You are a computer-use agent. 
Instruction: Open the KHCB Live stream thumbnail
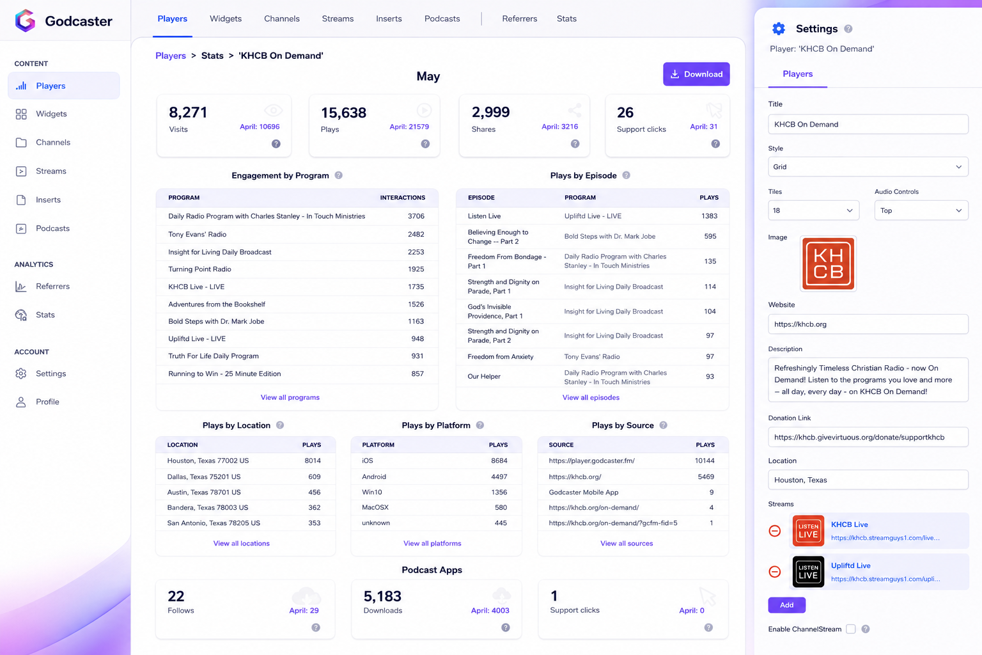pyautogui.click(x=808, y=531)
